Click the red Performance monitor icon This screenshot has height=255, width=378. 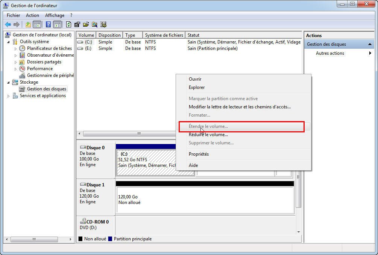click(x=22, y=69)
